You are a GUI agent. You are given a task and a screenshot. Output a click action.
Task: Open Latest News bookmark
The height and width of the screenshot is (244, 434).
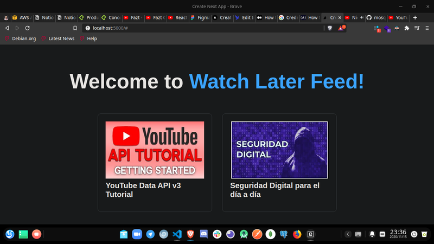[58, 38]
